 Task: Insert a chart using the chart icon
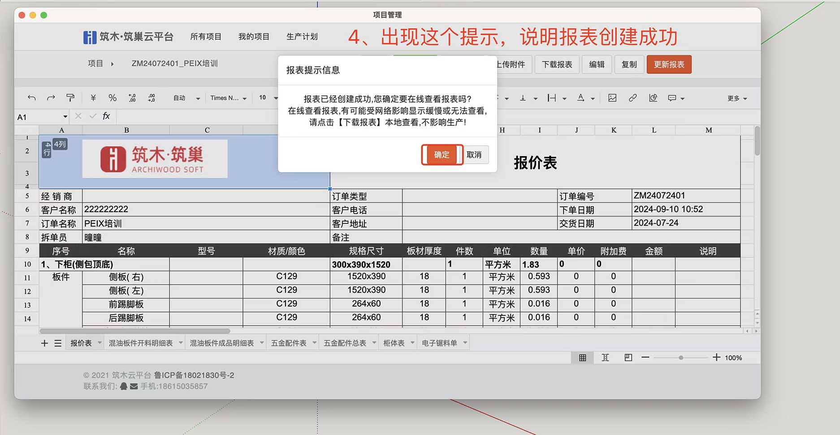[x=653, y=98]
